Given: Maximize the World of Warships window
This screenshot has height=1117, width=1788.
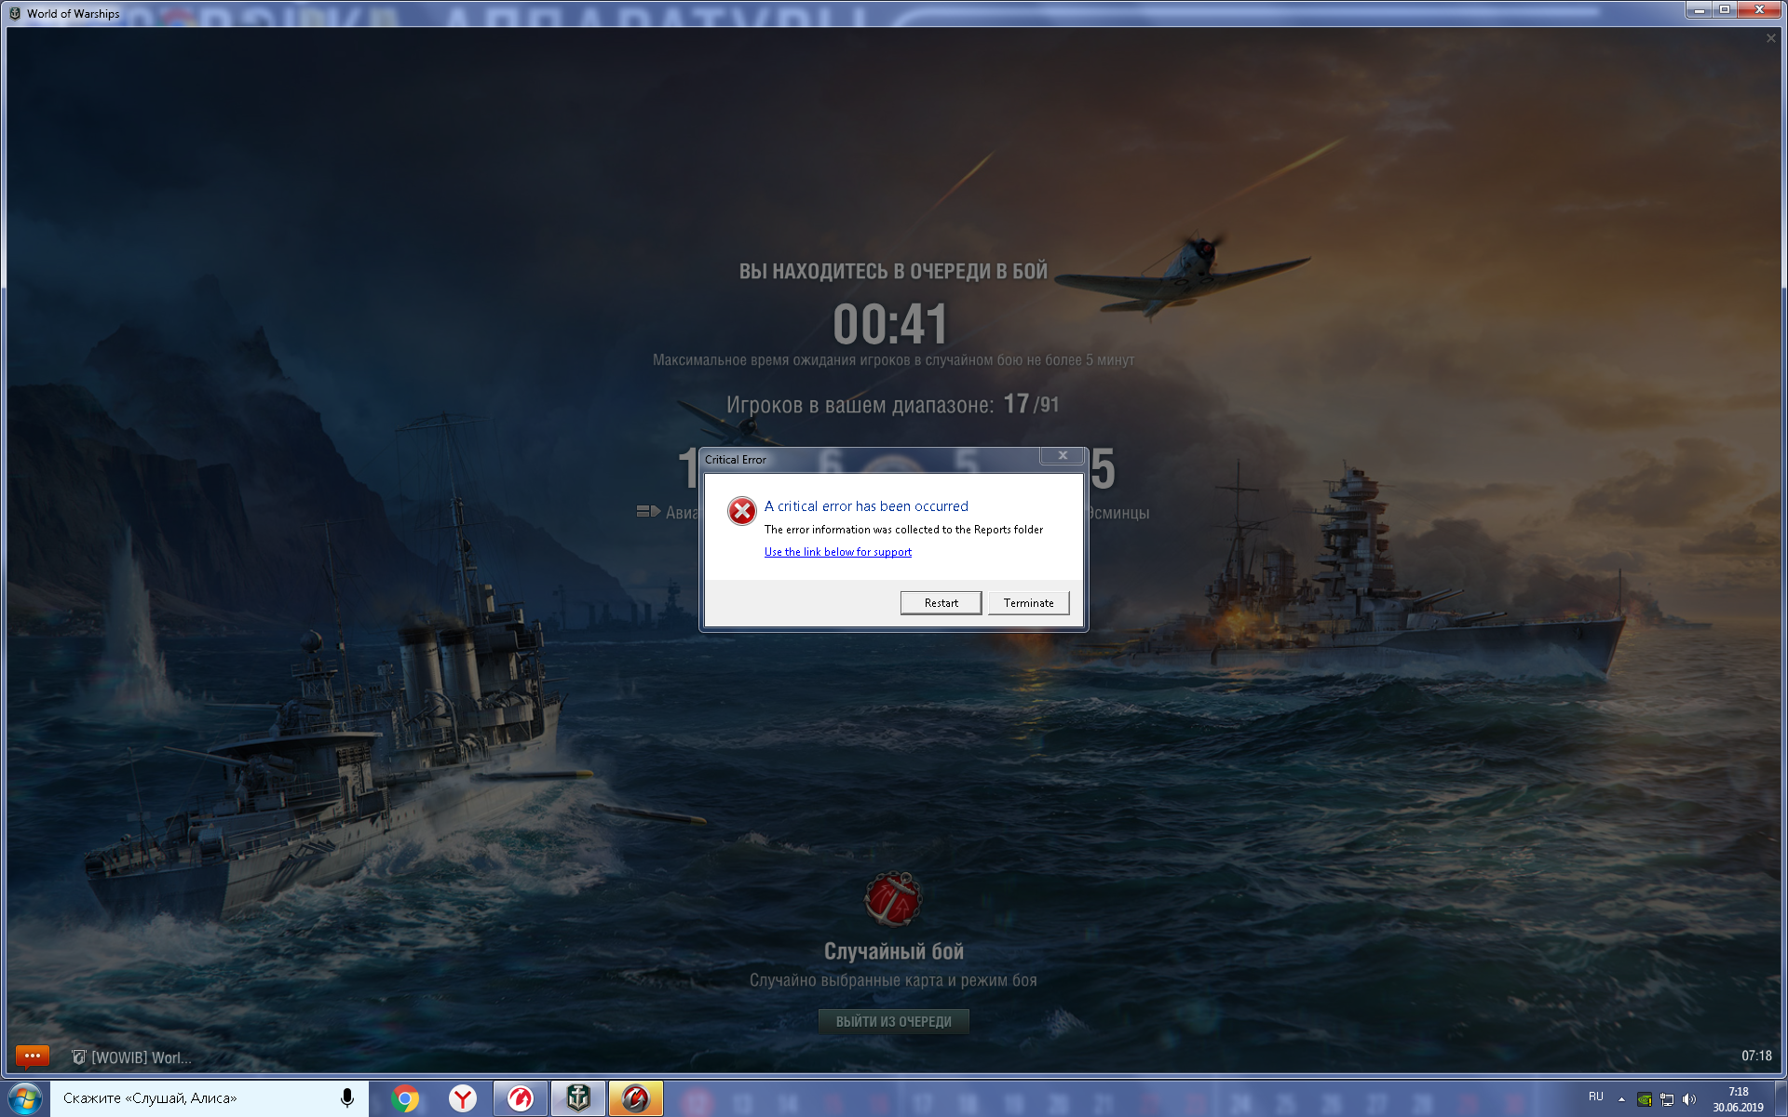Looking at the screenshot, I should (1724, 9).
